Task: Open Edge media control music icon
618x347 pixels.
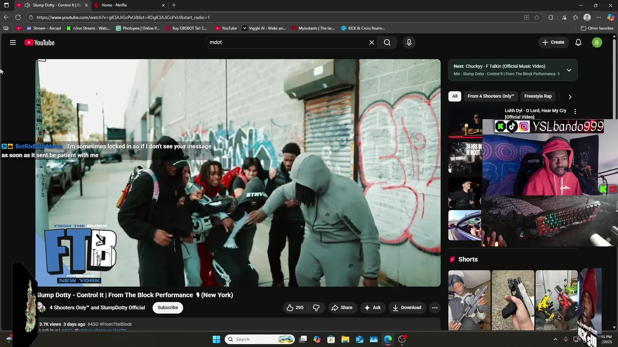Action: click(x=564, y=17)
